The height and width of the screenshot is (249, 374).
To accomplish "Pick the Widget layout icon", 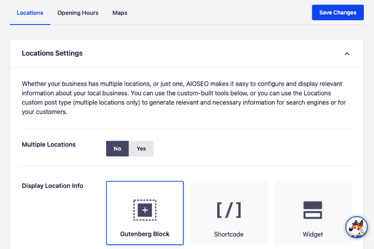I will [x=313, y=210].
